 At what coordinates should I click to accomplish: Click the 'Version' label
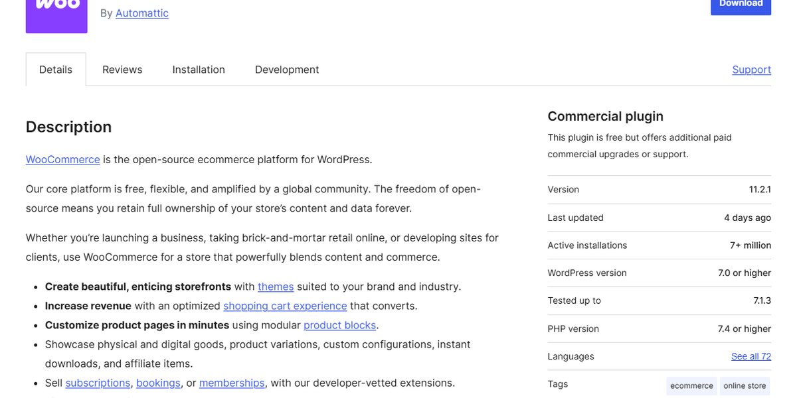tap(563, 189)
